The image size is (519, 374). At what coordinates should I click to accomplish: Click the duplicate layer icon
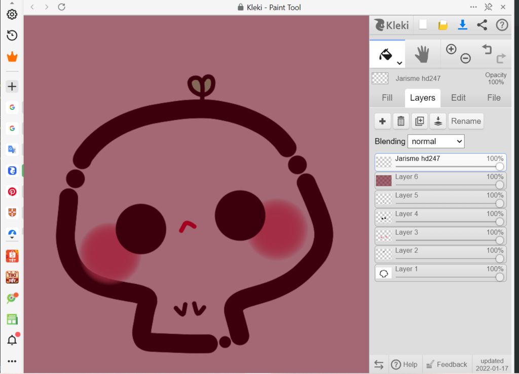(419, 121)
